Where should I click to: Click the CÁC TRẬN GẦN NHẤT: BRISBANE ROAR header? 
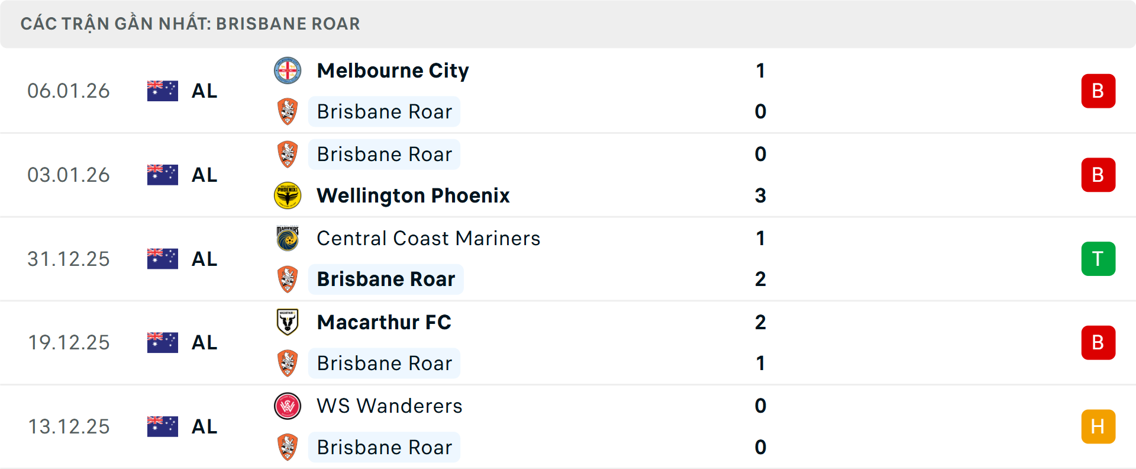[x=191, y=24]
